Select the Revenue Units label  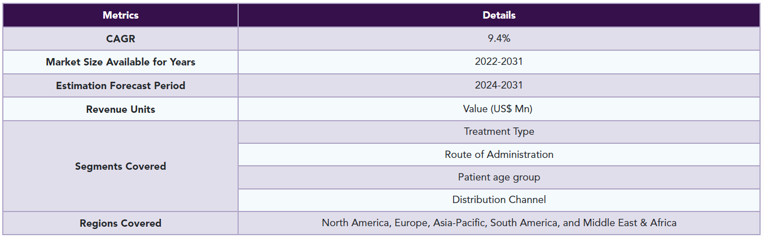(120, 109)
